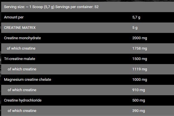This screenshot has height=116, width=174.
Task: Click the serving size header text
Action: [51, 6]
